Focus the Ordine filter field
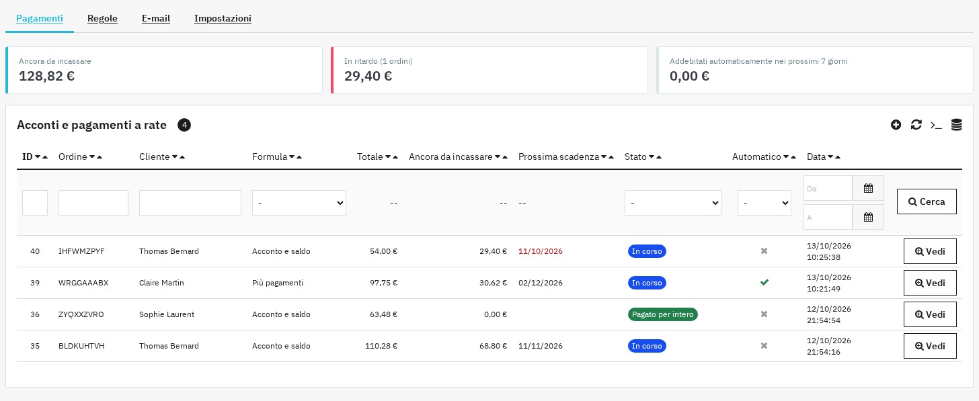The height and width of the screenshot is (401, 979). (x=93, y=203)
